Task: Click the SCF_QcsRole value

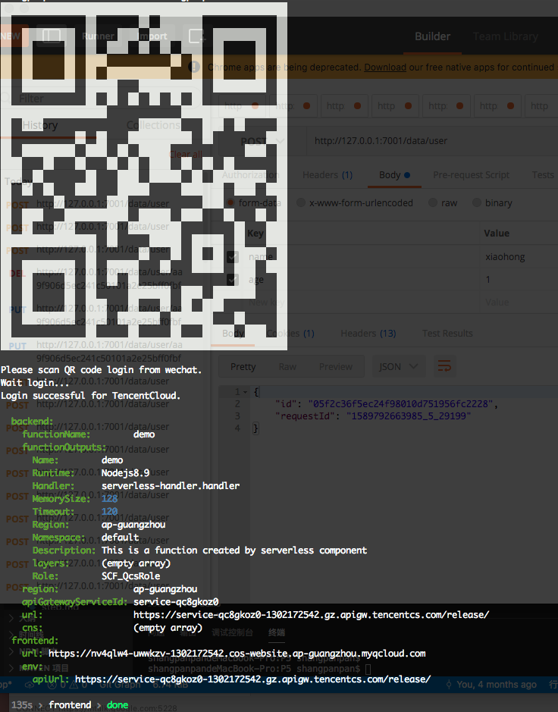Action: point(130,576)
